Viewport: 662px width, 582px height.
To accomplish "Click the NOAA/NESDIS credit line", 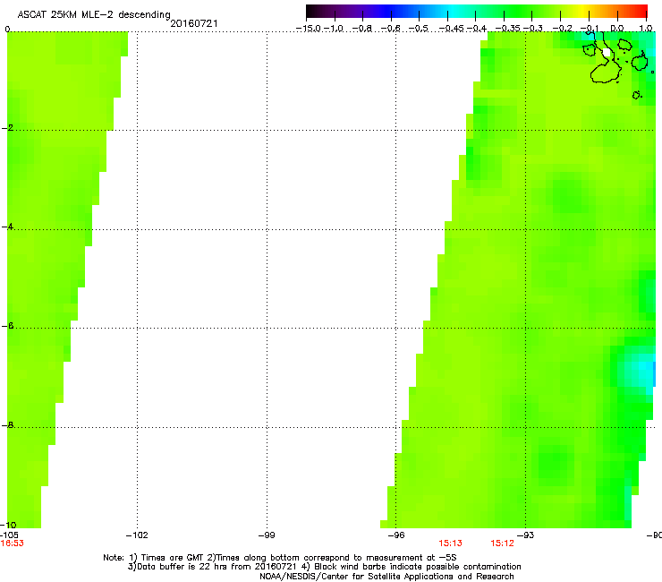I will pos(386,577).
